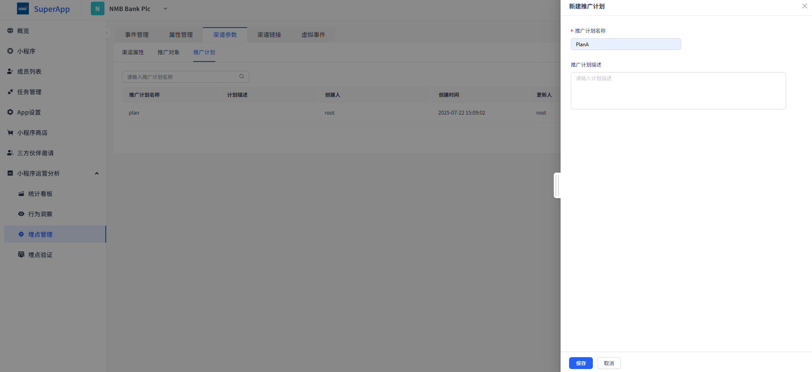Image resolution: width=812 pixels, height=372 pixels.
Task: Click the 三方伙伴邀请 people icon
Action: 10,153
